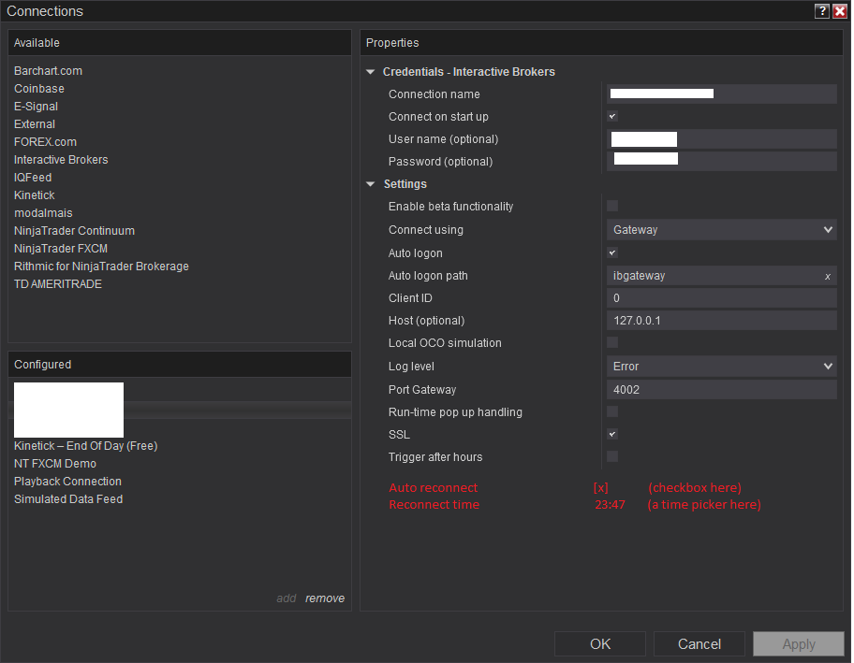This screenshot has width=854, height=663.
Task: Select Barchart.com in Available list
Action: [48, 71]
